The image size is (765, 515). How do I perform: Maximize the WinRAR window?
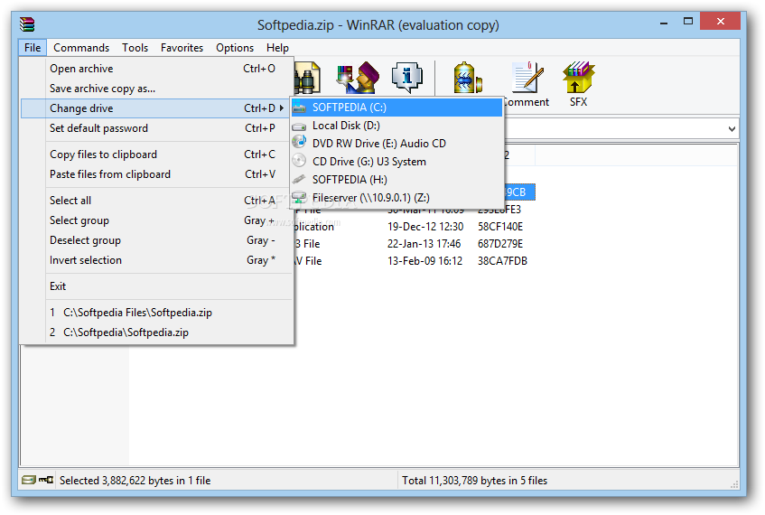688,21
